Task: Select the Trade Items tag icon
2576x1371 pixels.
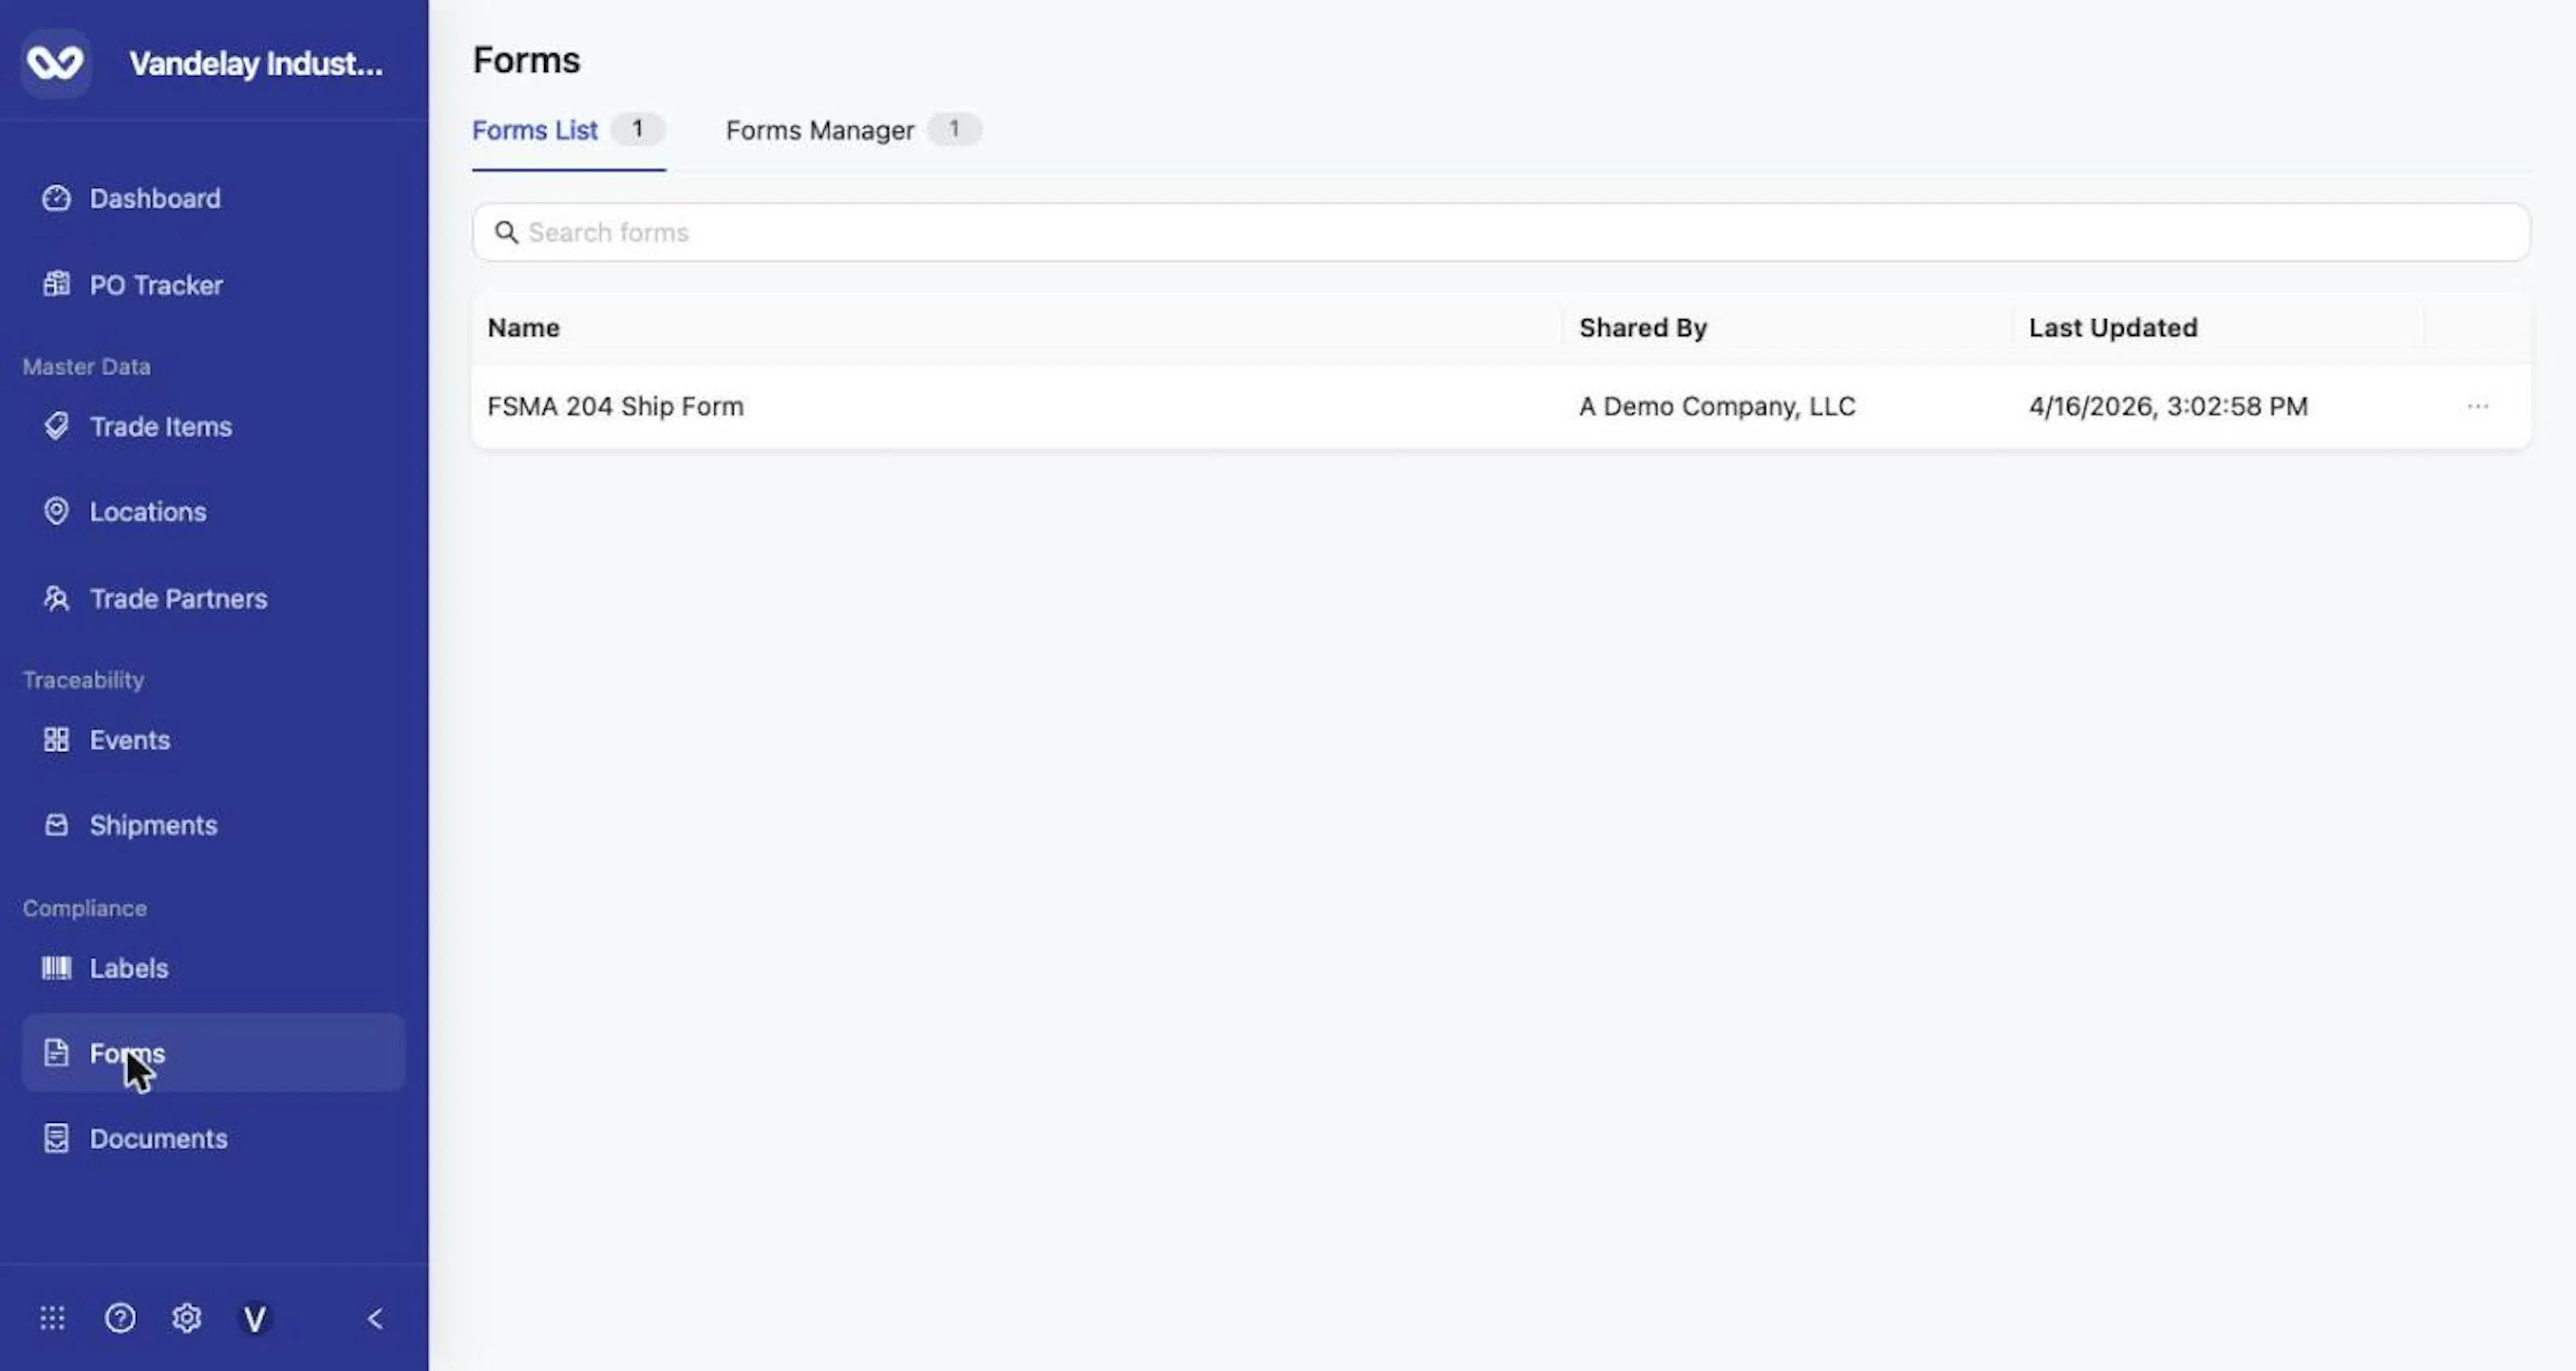Action: tap(57, 426)
